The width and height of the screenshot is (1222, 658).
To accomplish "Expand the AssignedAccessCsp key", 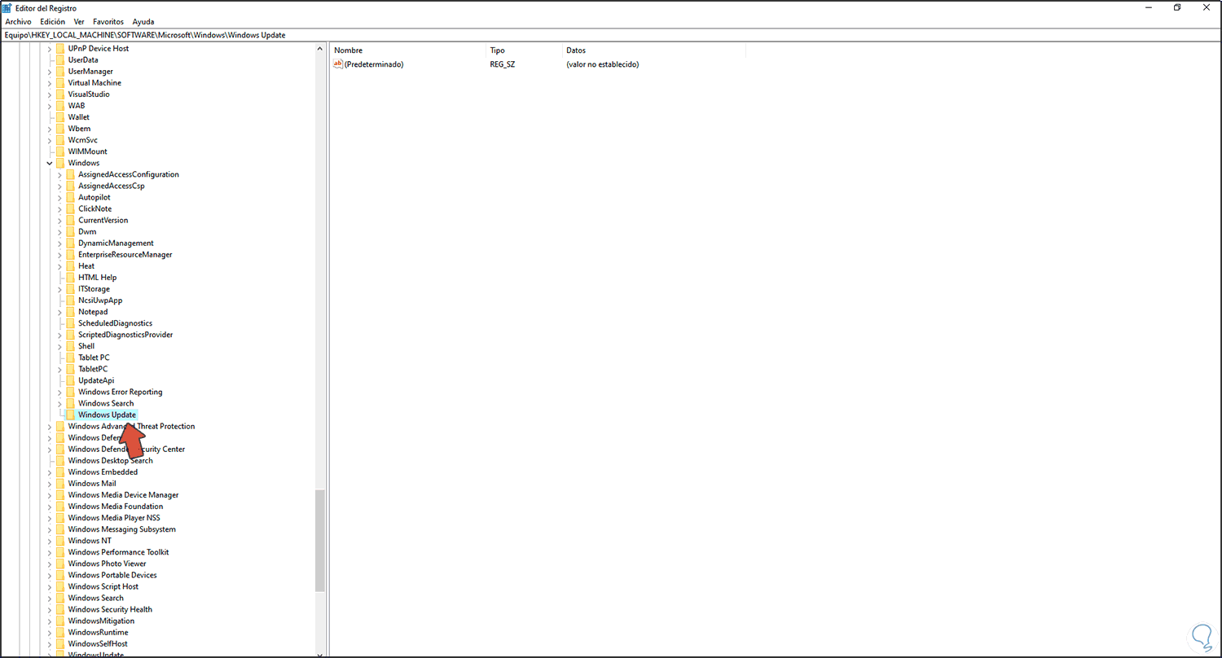I will [x=60, y=186].
